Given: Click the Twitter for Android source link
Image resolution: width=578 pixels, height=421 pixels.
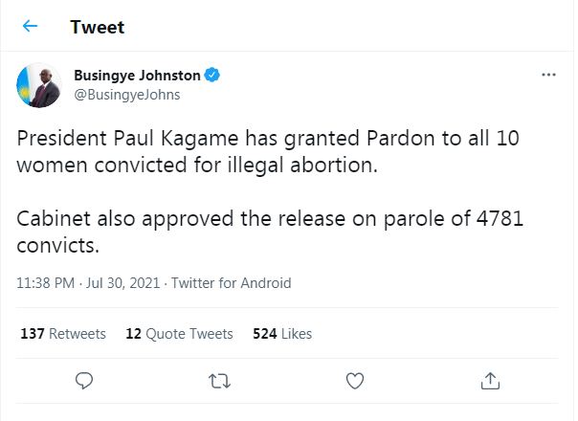Looking at the screenshot, I should tap(233, 283).
